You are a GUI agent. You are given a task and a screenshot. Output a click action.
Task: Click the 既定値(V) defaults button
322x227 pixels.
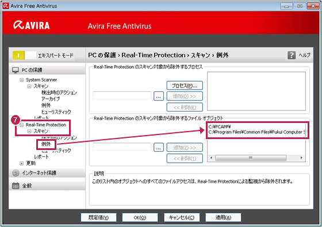98,217
